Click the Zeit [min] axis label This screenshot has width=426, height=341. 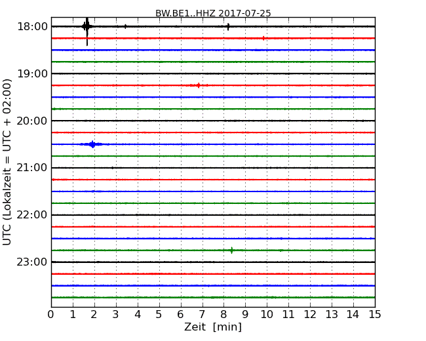(x=213, y=327)
